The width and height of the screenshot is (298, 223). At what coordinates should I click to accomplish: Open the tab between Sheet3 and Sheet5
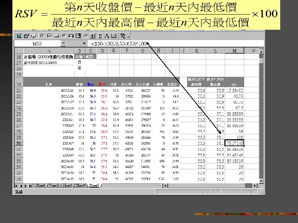81,185
